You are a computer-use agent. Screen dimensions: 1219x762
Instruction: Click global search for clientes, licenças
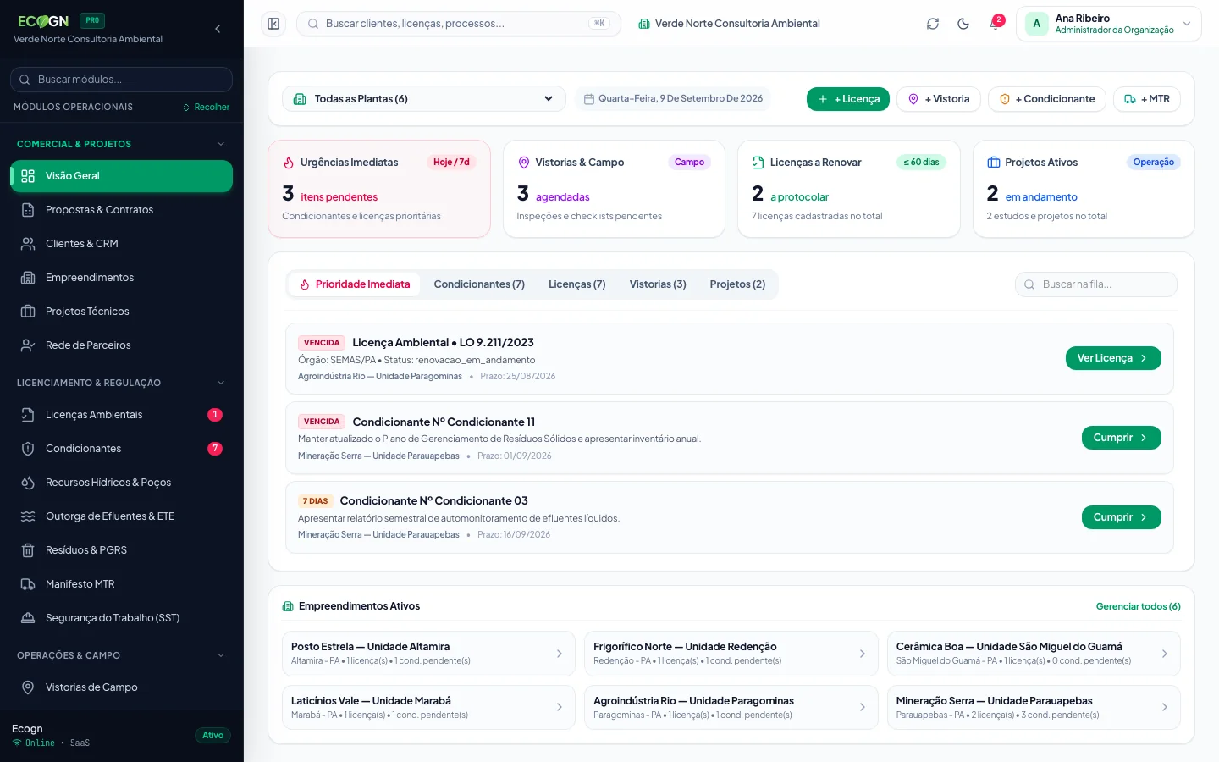[x=459, y=24]
